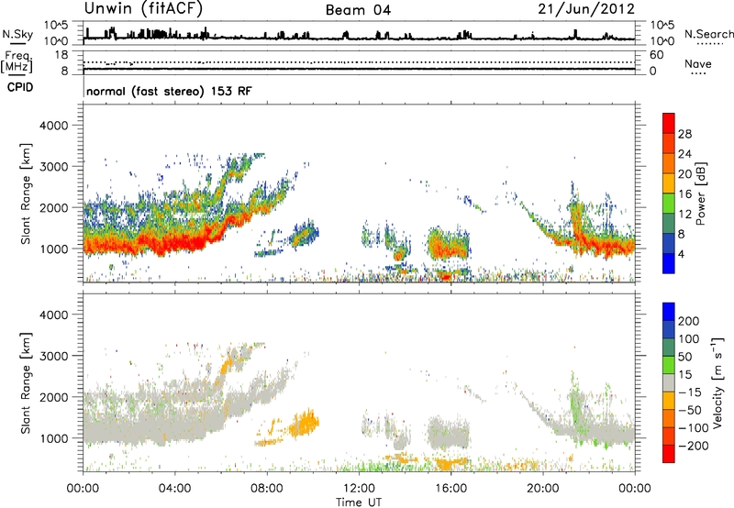734x508 pixels.
Task: Click the "Unwin (fitACF)" plot title
Action: tap(143, 9)
